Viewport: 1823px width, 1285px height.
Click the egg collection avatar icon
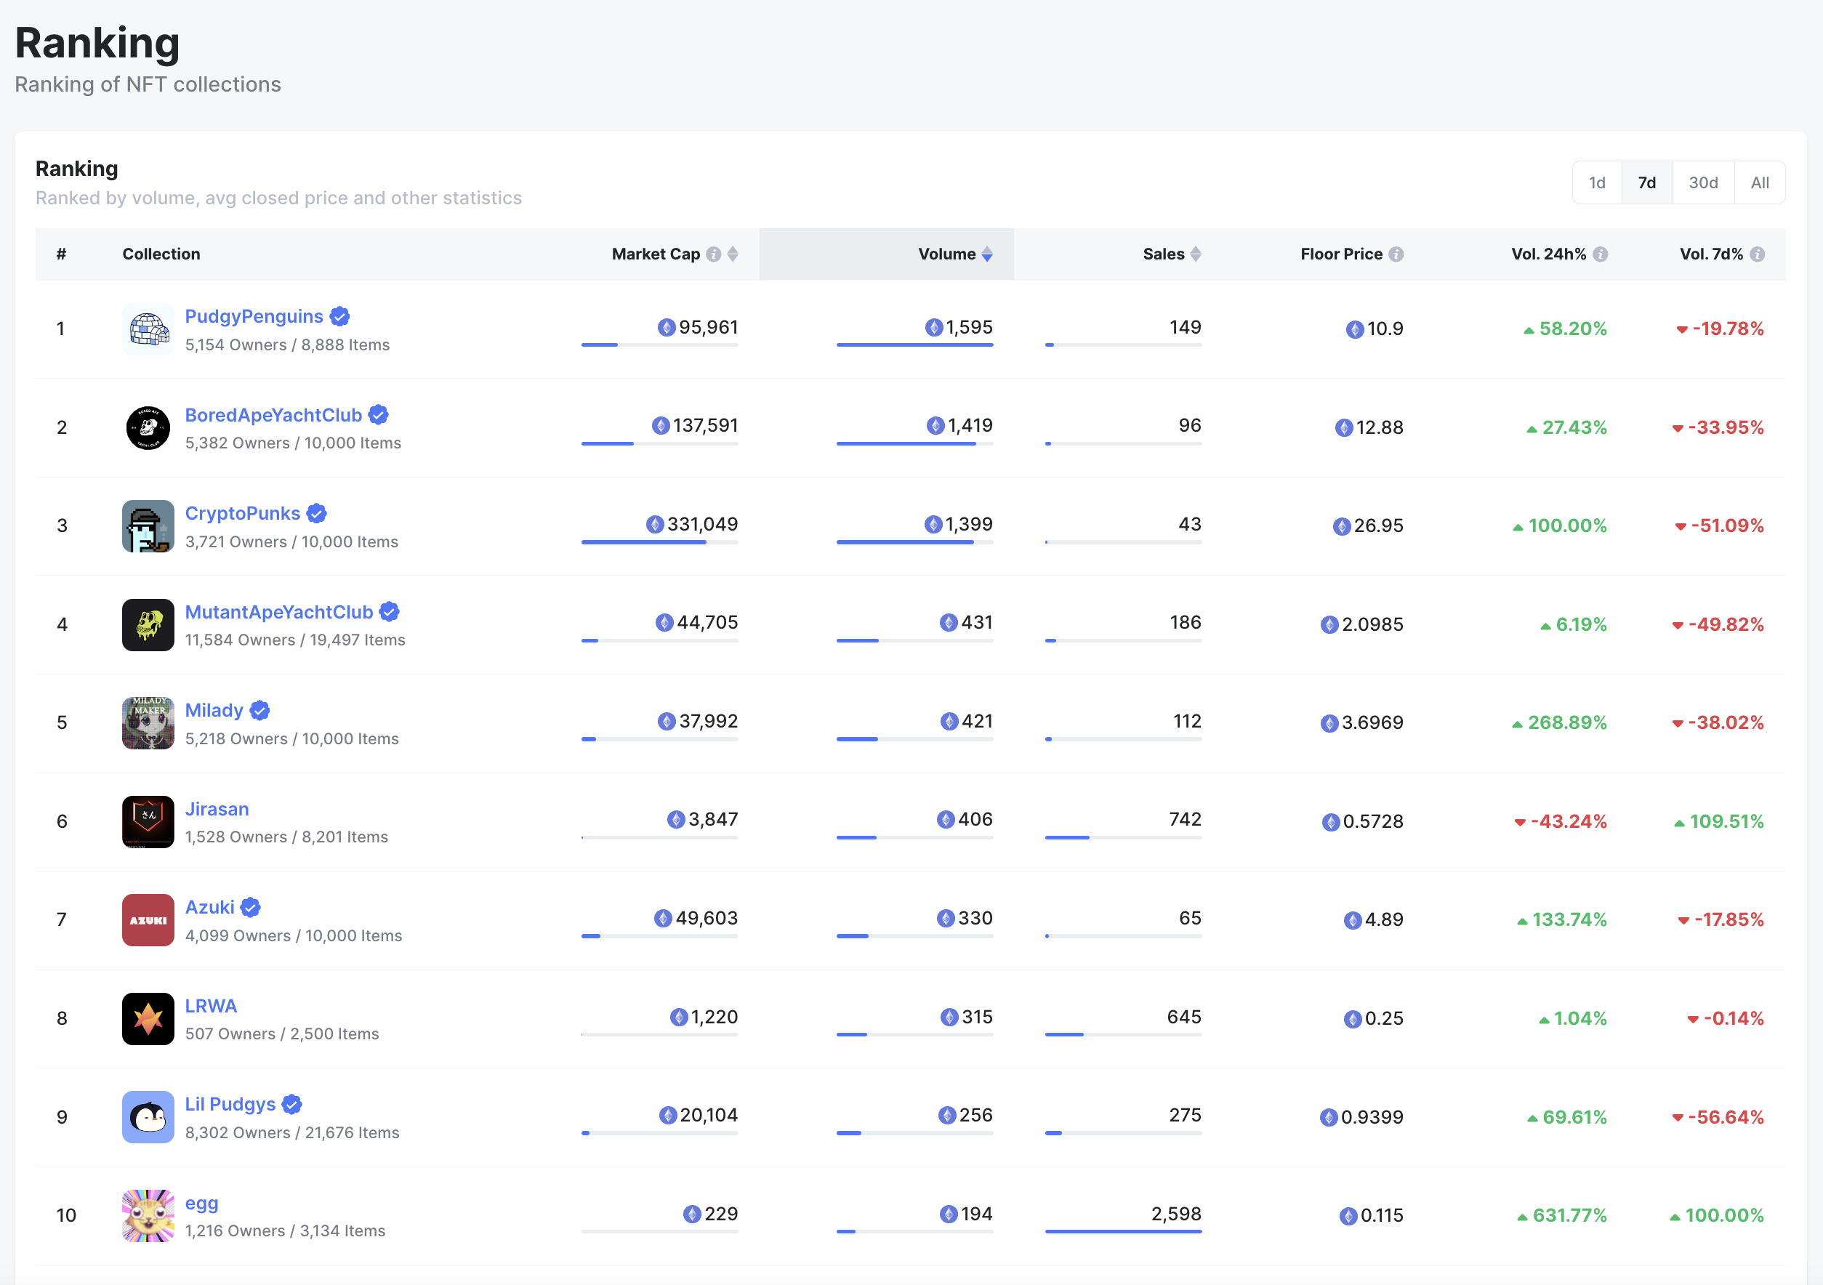coord(148,1215)
